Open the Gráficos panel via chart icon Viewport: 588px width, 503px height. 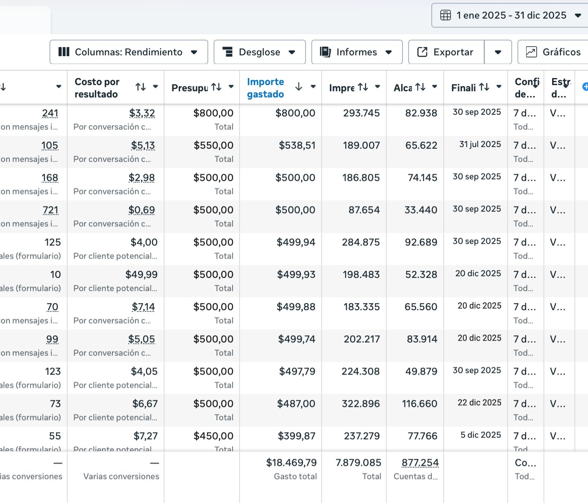tap(532, 52)
